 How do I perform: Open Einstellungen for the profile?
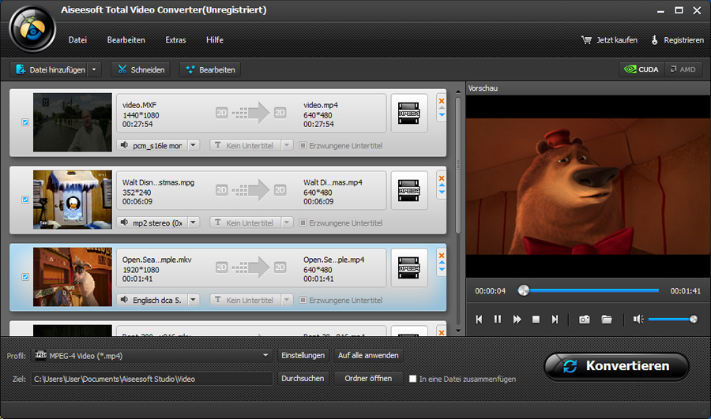(x=303, y=356)
